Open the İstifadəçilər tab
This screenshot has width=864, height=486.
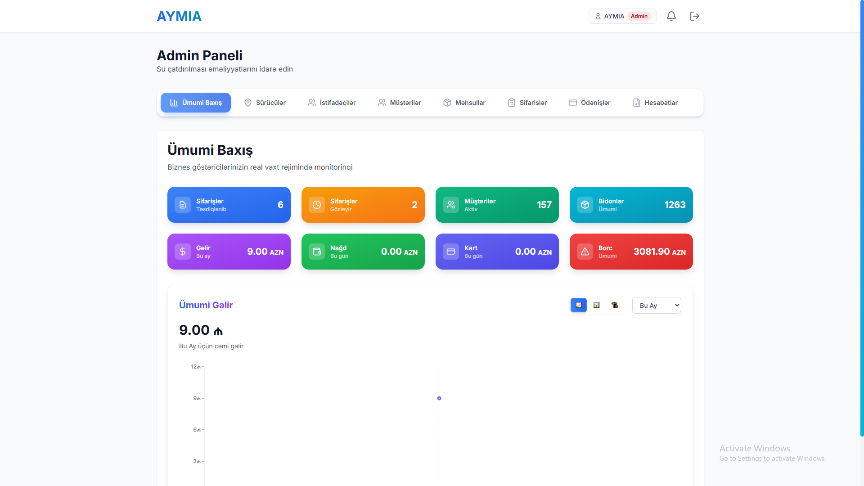point(332,103)
